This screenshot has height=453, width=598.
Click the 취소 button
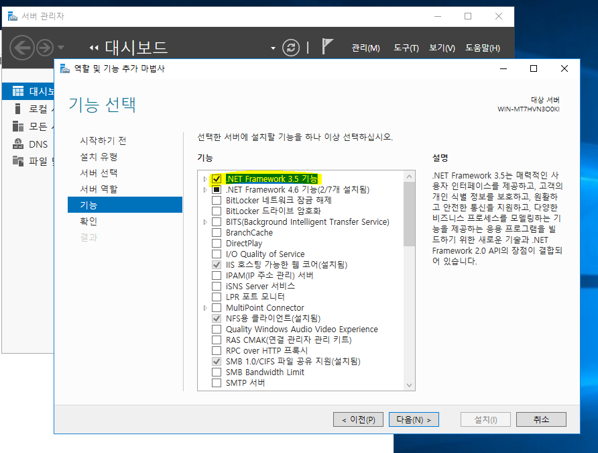[541, 419]
